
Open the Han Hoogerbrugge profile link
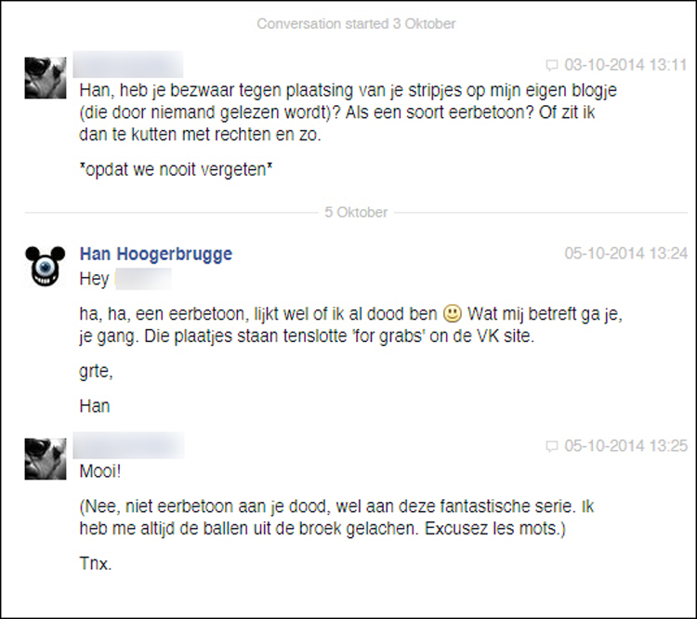(156, 254)
